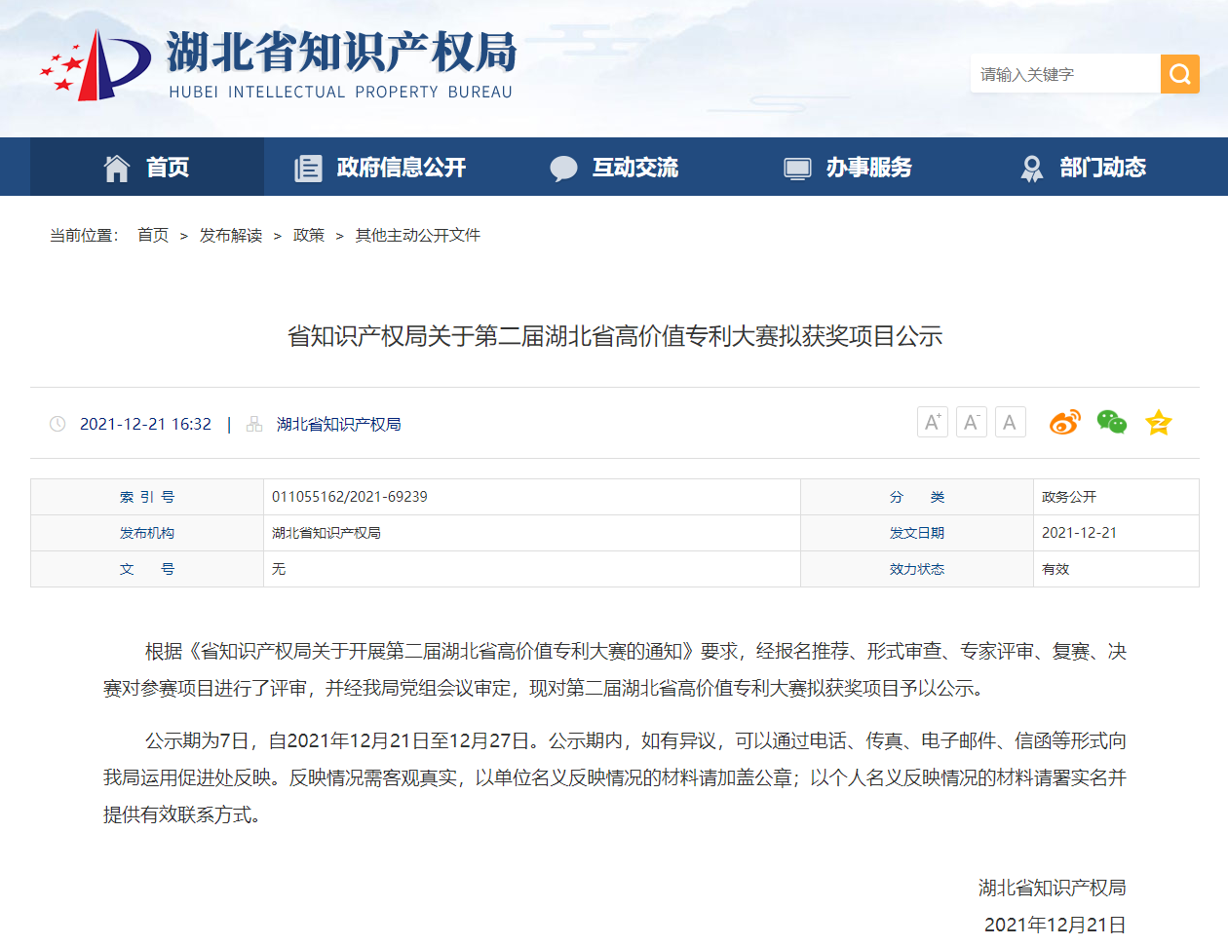Viewport: 1228px width, 946px height.
Task: Open the 部门动态 navigation menu
Action: (x=1083, y=168)
